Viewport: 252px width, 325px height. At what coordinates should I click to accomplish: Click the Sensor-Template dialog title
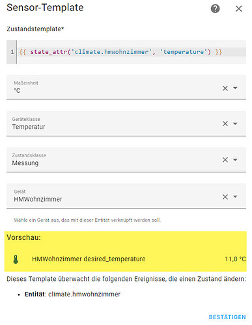point(45,8)
